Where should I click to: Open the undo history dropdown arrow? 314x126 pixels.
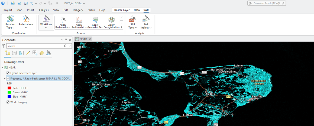click(36, 4)
